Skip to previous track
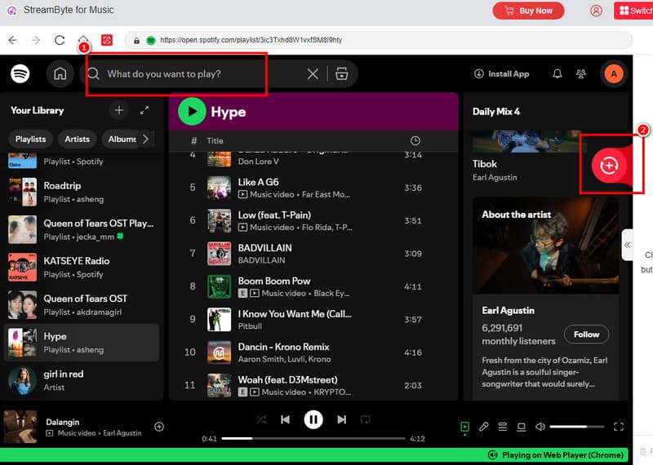This screenshot has width=653, height=465. tap(285, 419)
